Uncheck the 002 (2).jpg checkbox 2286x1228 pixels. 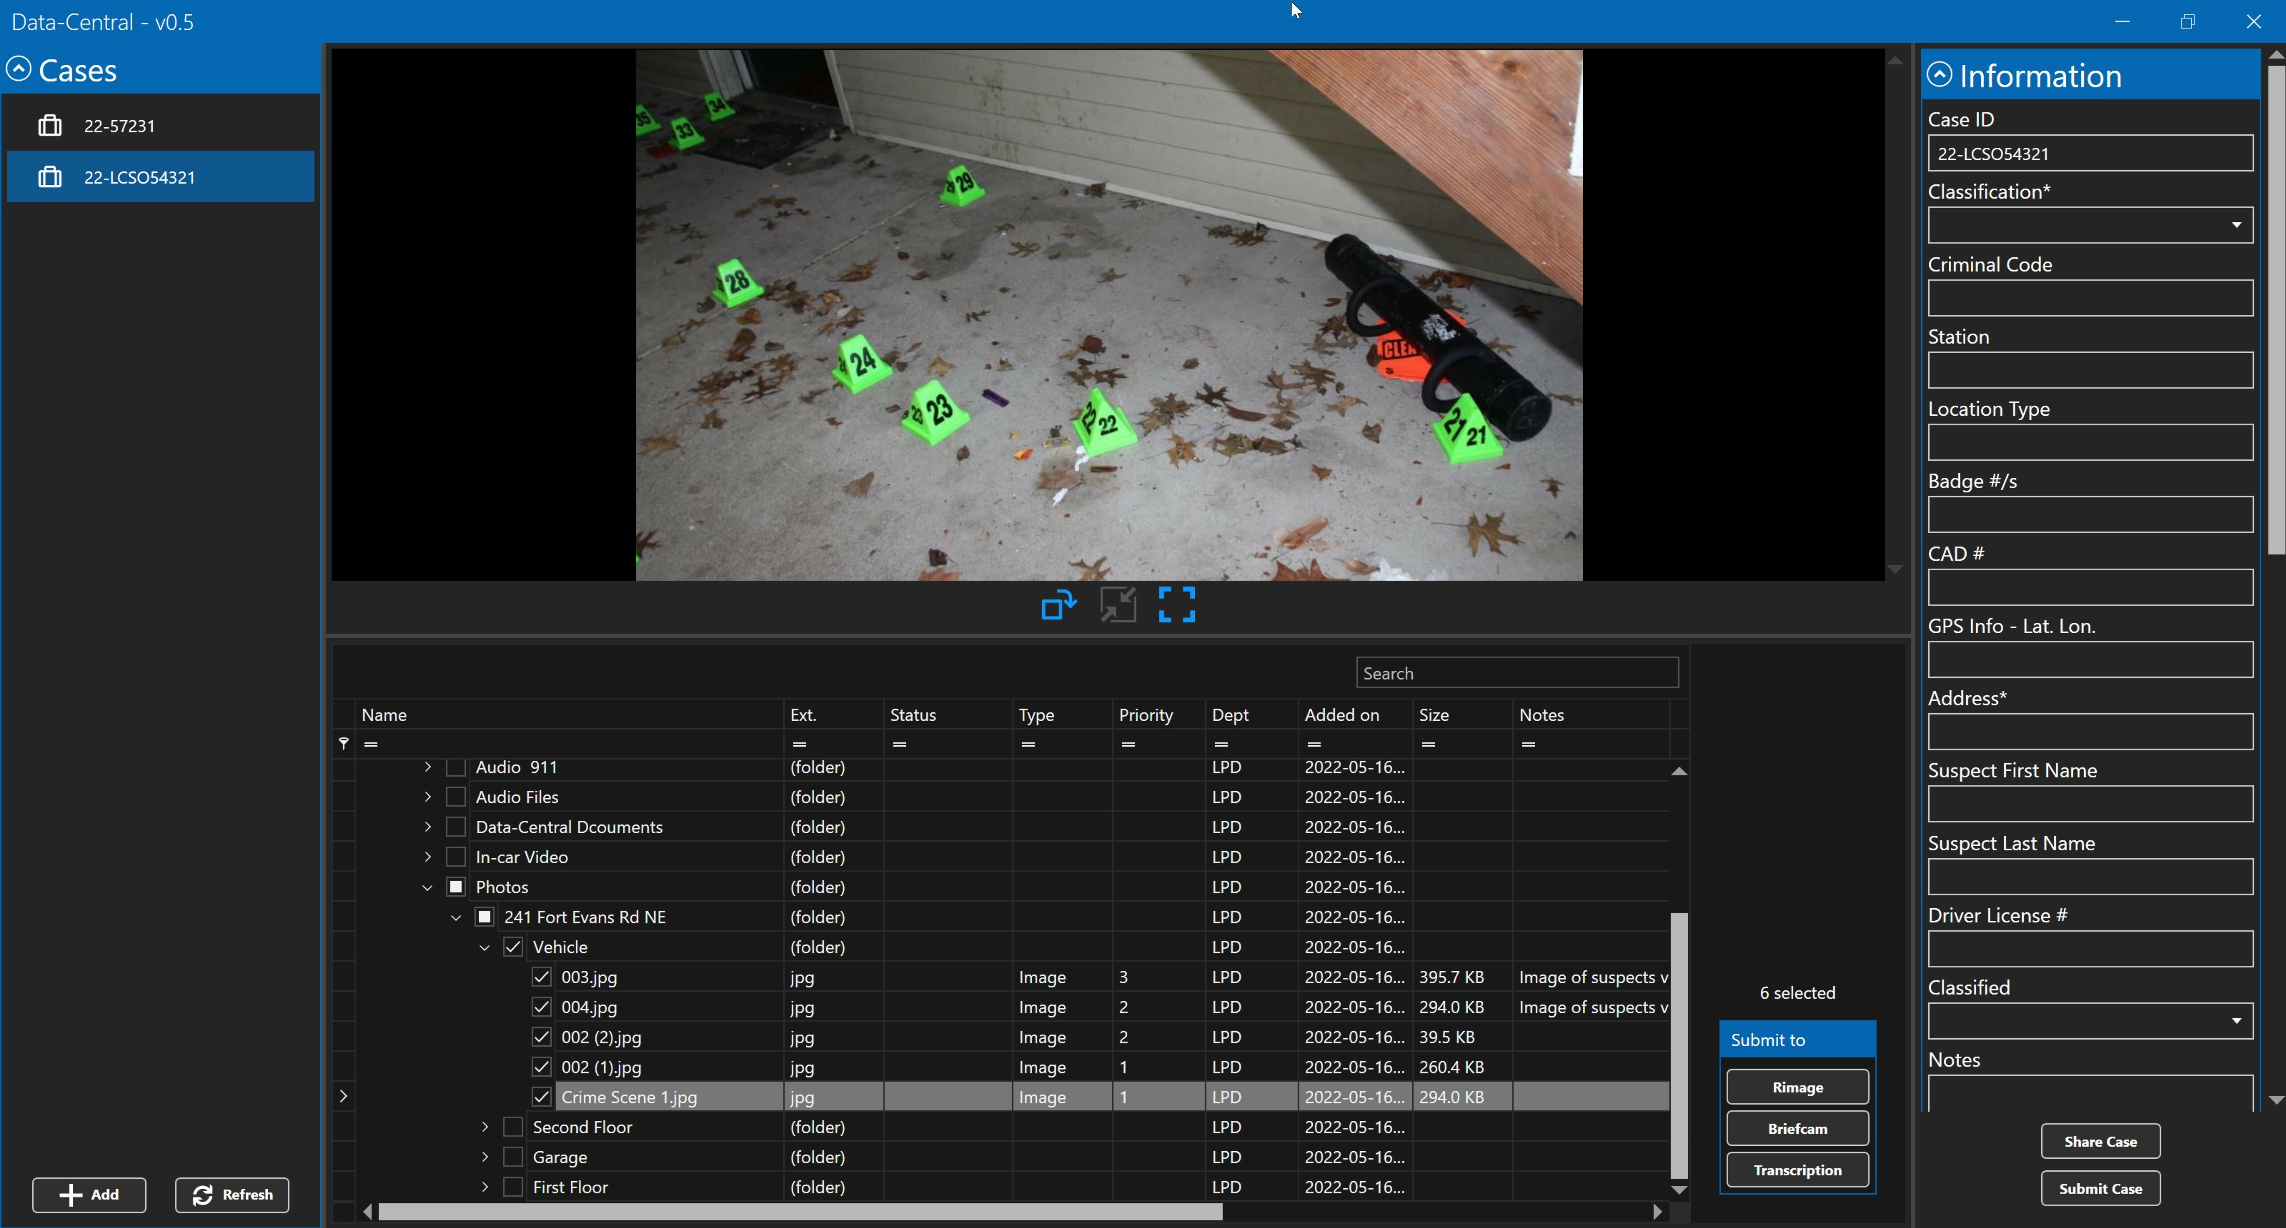541,1037
